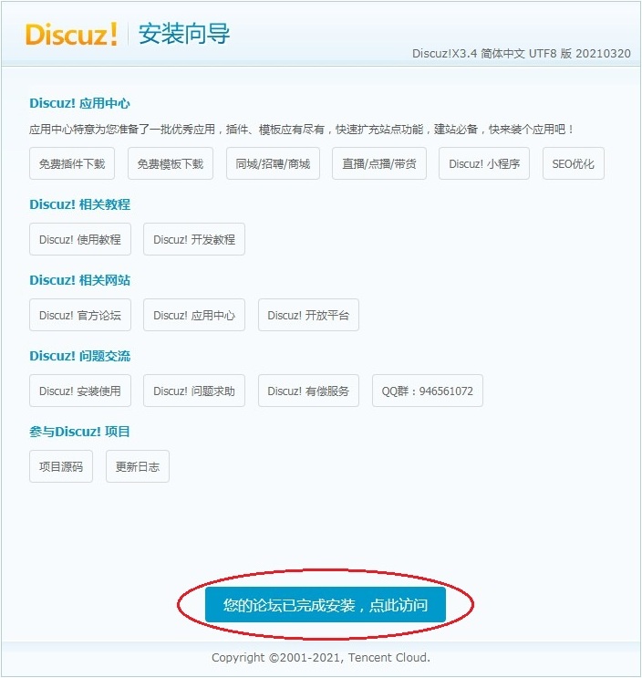Open Discuz! 小程序 button

(484, 163)
